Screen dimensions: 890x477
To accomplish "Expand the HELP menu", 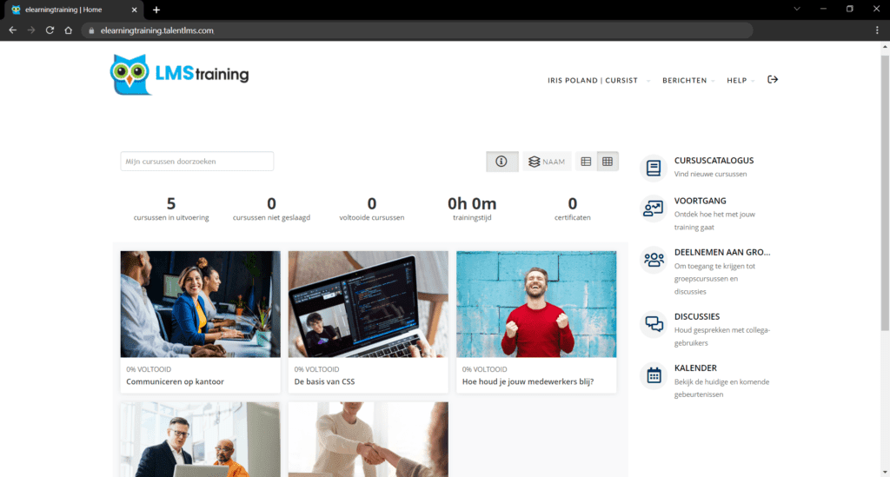I will click(741, 81).
